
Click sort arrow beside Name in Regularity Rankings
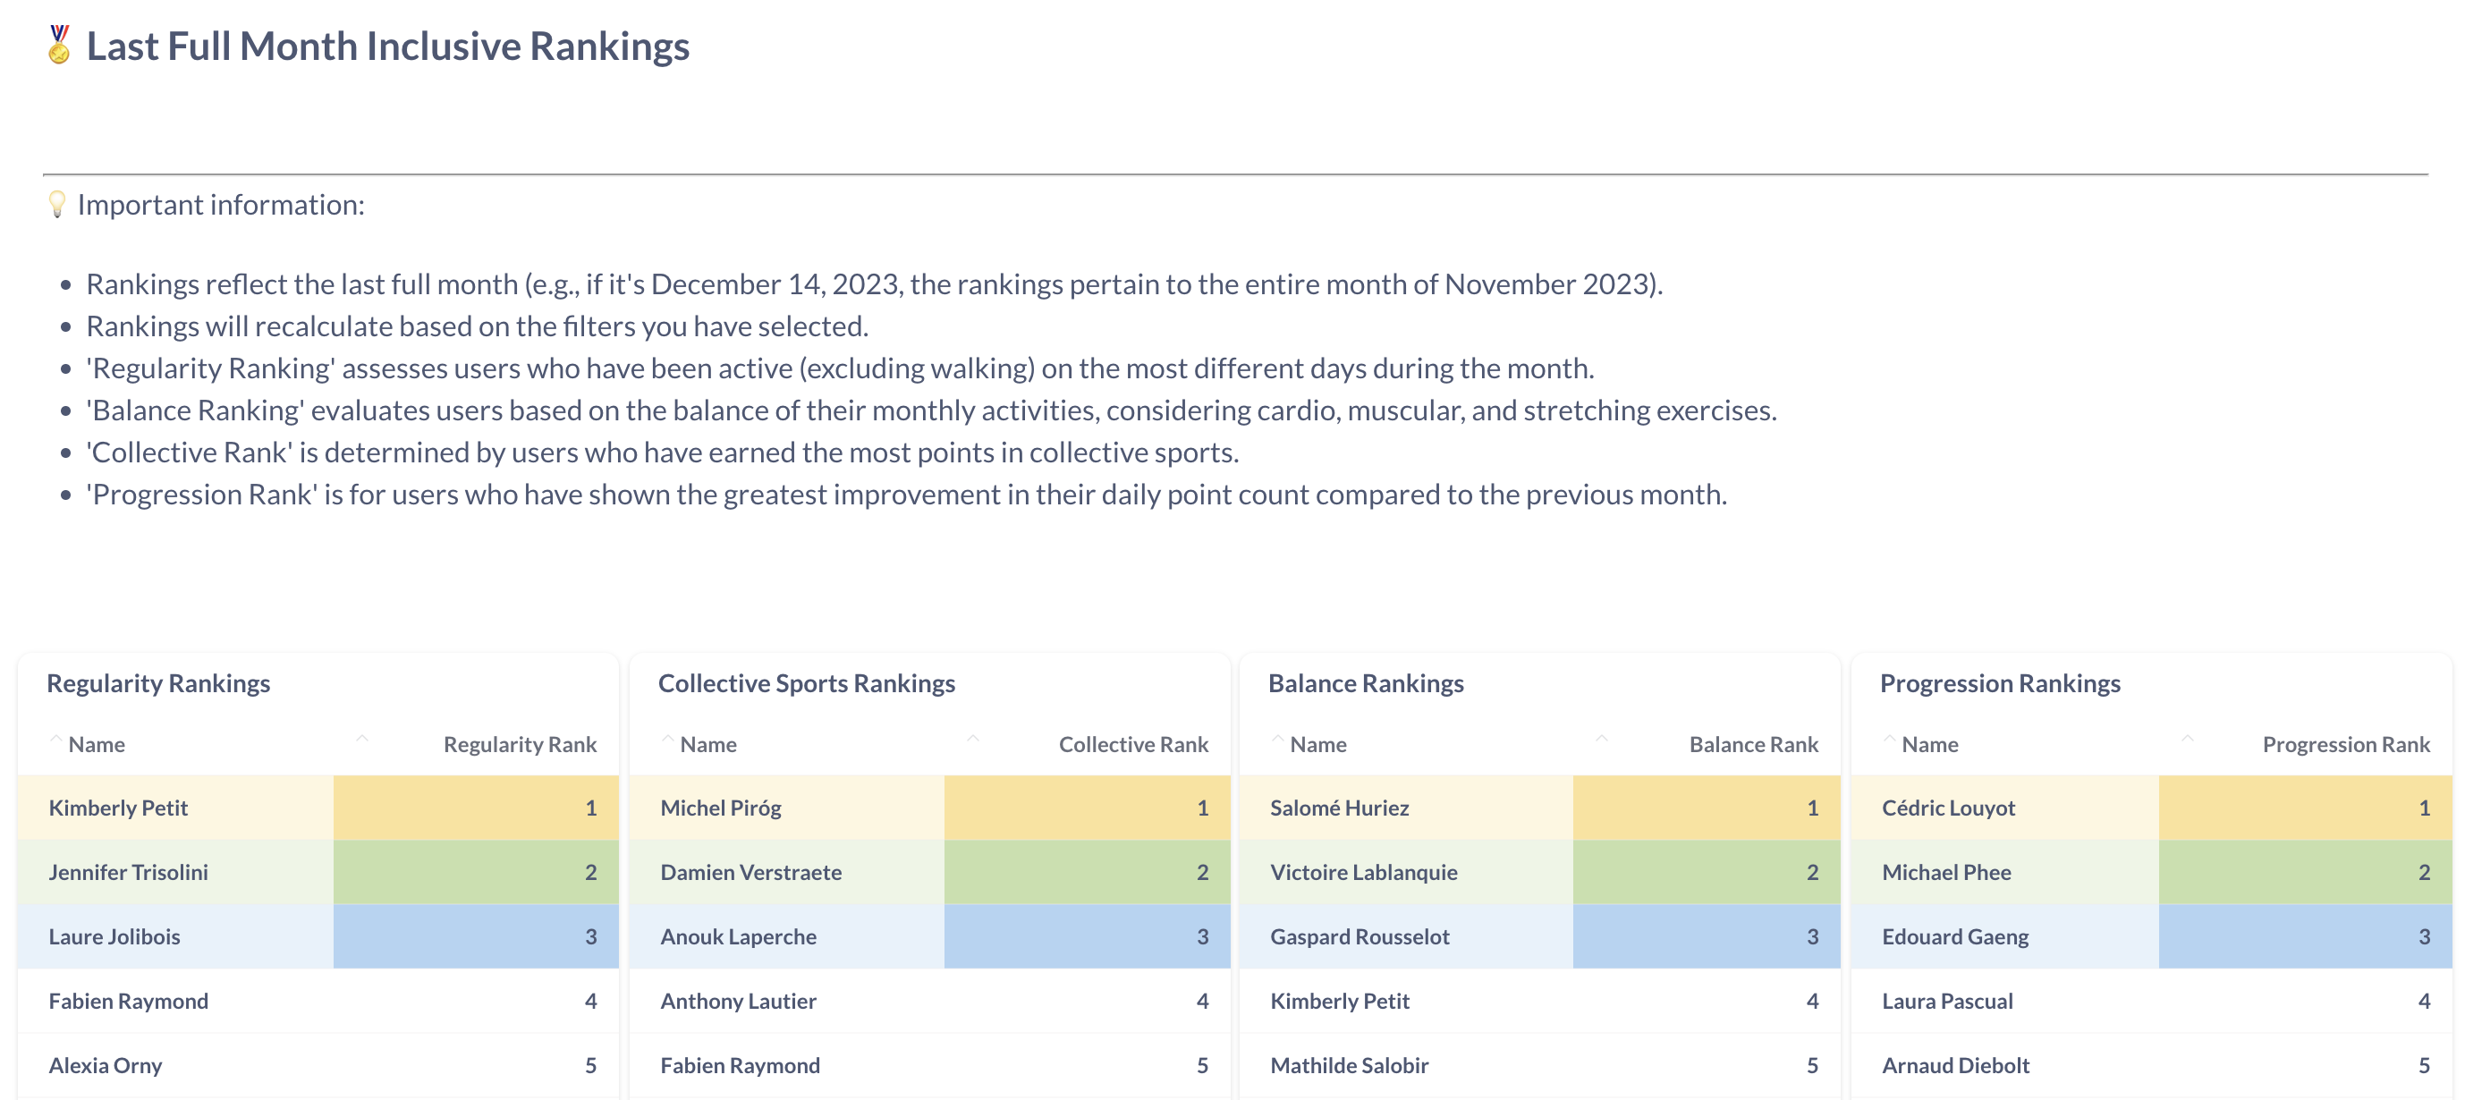coord(56,740)
